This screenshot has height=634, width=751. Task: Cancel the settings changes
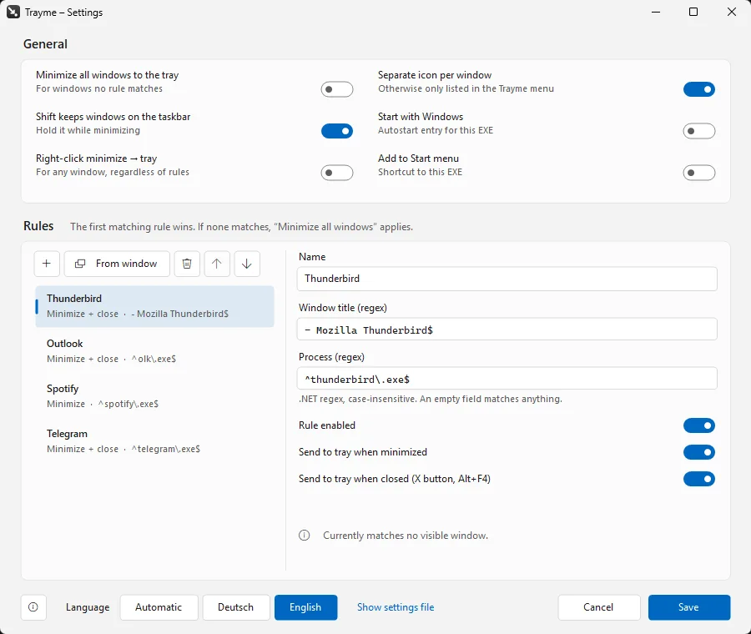click(x=598, y=607)
